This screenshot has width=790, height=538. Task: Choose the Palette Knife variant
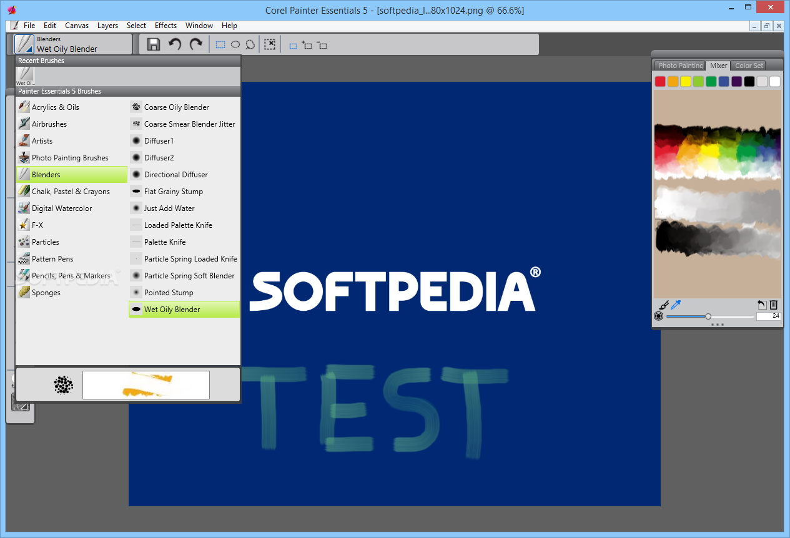click(x=184, y=242)
